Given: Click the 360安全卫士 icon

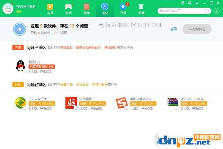Looking at the screenshot, I should [21, 103].
